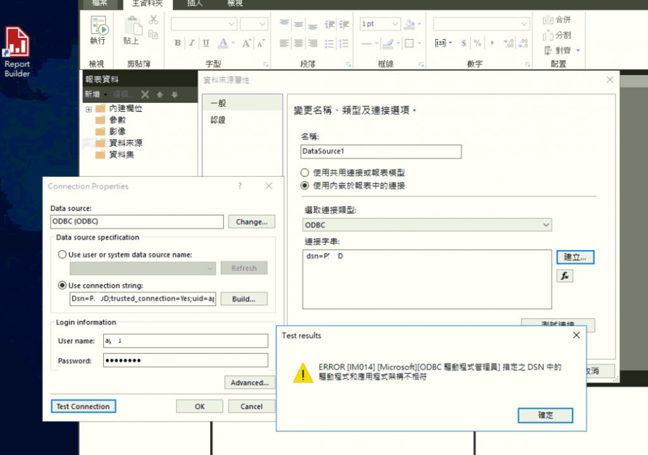Select Use user or system data source name

click(62, 254)
